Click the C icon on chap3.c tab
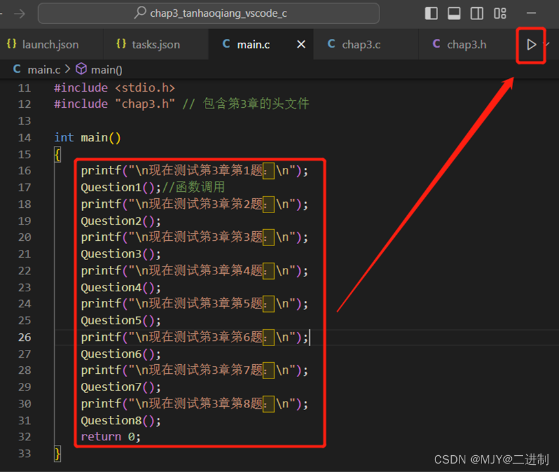 [331, 44]
